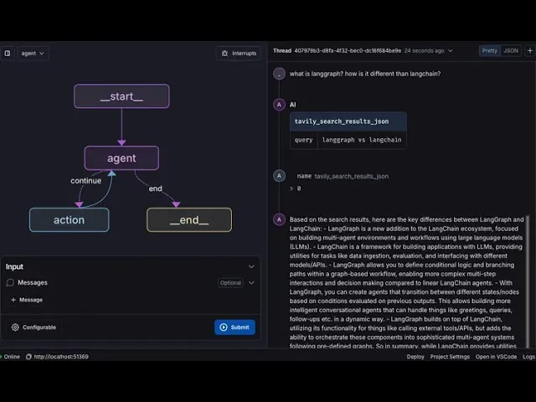Create a new thread with plus icon
536x402 pixels.
tap(530, 51)
